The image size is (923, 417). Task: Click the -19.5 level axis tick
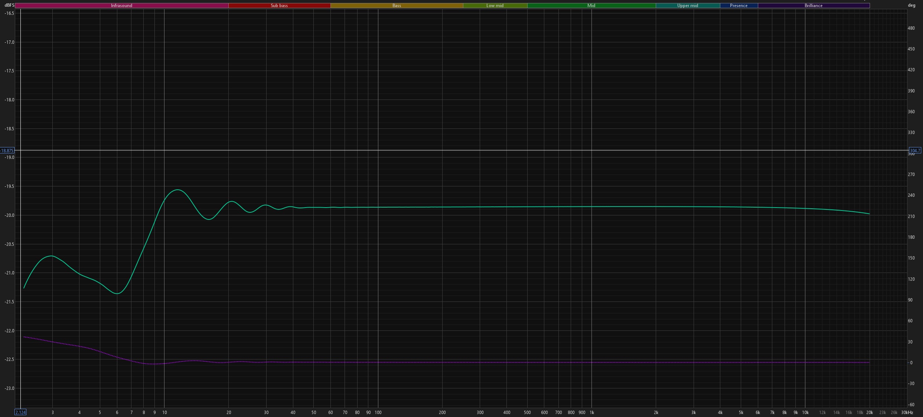coord(9,186)
